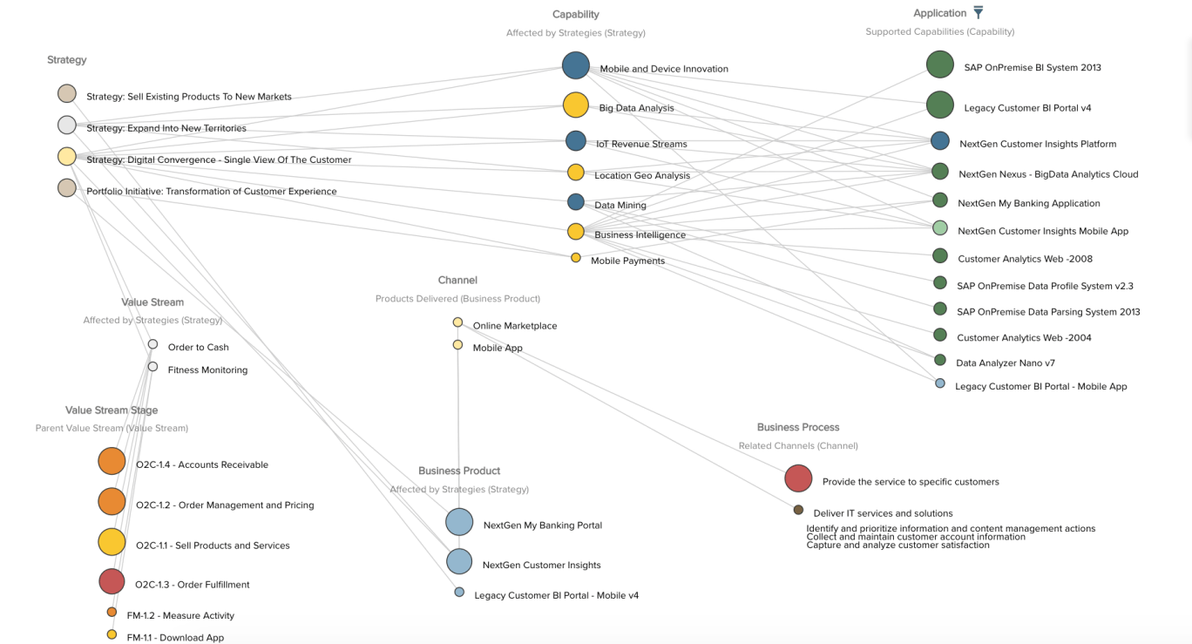Click 'Identify and prioritize information' process text

[x=951, y=528]
